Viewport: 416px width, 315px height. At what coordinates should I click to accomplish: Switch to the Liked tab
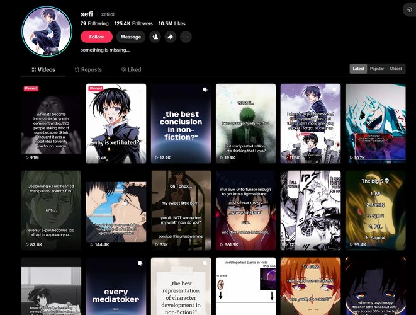coord(131,69)
